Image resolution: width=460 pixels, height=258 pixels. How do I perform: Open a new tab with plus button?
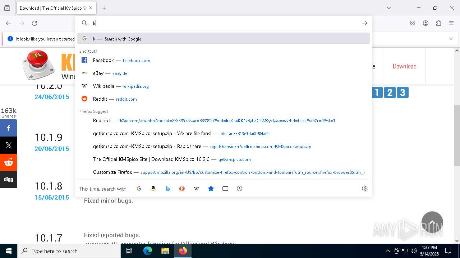[x=104, y=8]
